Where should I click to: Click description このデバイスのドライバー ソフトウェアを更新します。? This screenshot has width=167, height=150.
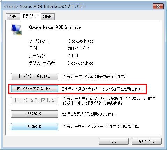[x=103, y=89]
